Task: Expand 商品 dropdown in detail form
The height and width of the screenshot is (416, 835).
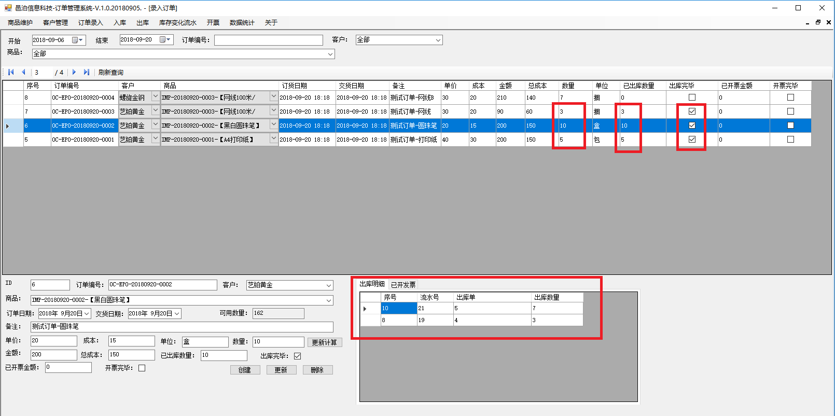Action: (328, 300)
